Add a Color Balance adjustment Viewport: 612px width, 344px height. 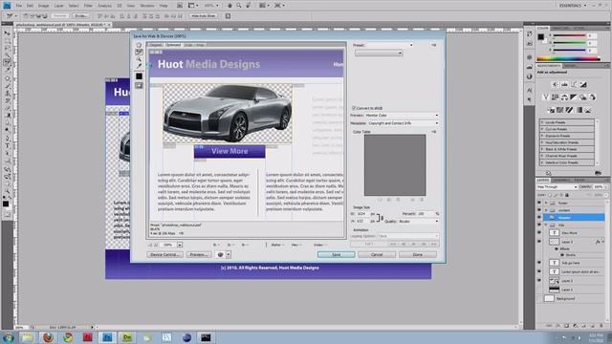(x=564, y=97)
